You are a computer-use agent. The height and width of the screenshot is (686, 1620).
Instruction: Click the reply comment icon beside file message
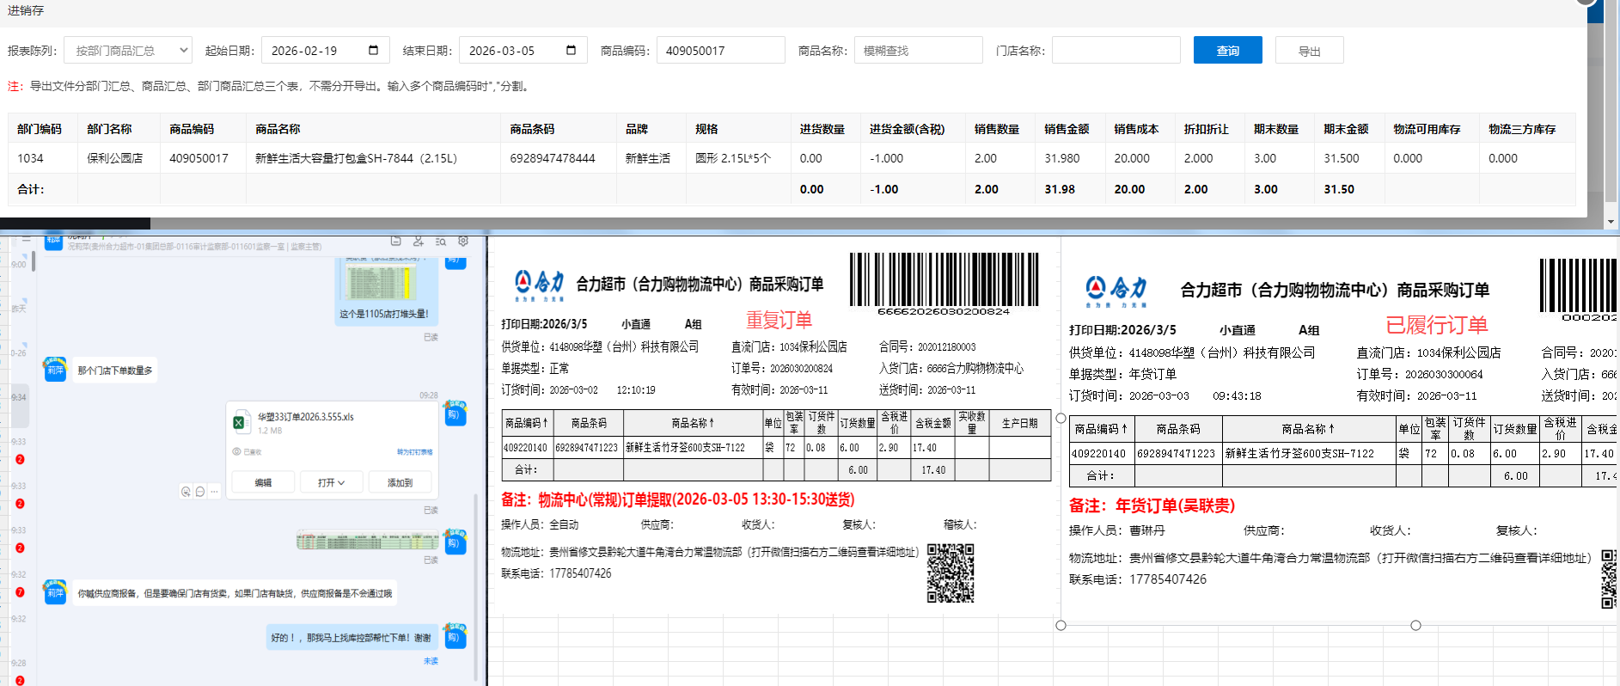point(200,492)
